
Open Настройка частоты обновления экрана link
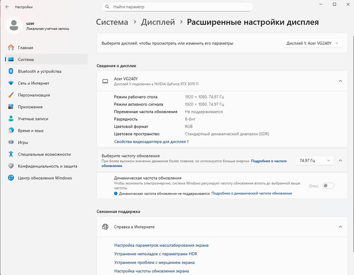tap(151, 271)
